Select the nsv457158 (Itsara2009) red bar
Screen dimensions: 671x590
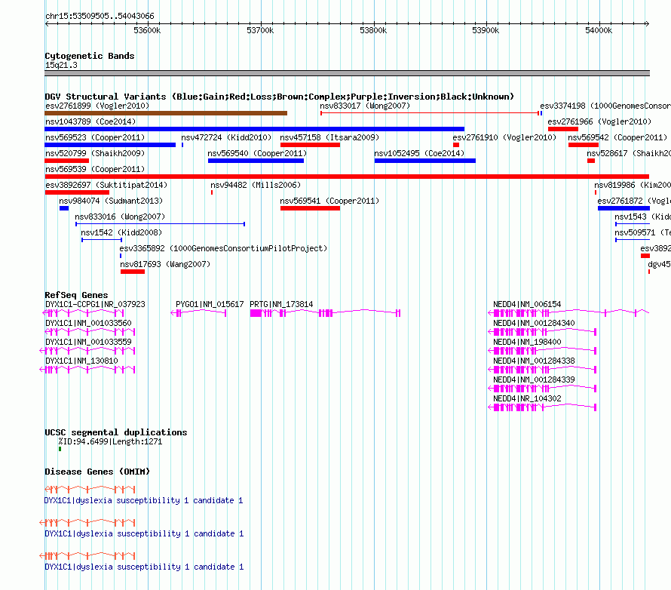pyautogui.click(x=310, y=145)
